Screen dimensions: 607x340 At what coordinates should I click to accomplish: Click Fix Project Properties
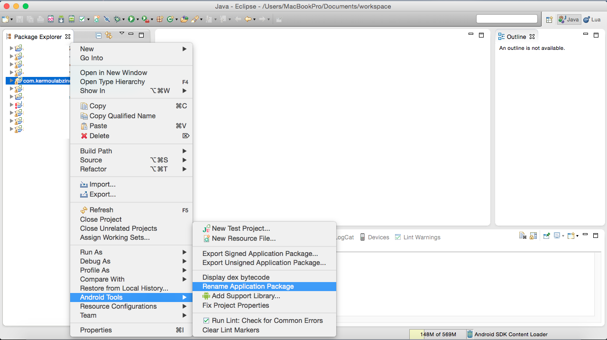click(264, 305)
